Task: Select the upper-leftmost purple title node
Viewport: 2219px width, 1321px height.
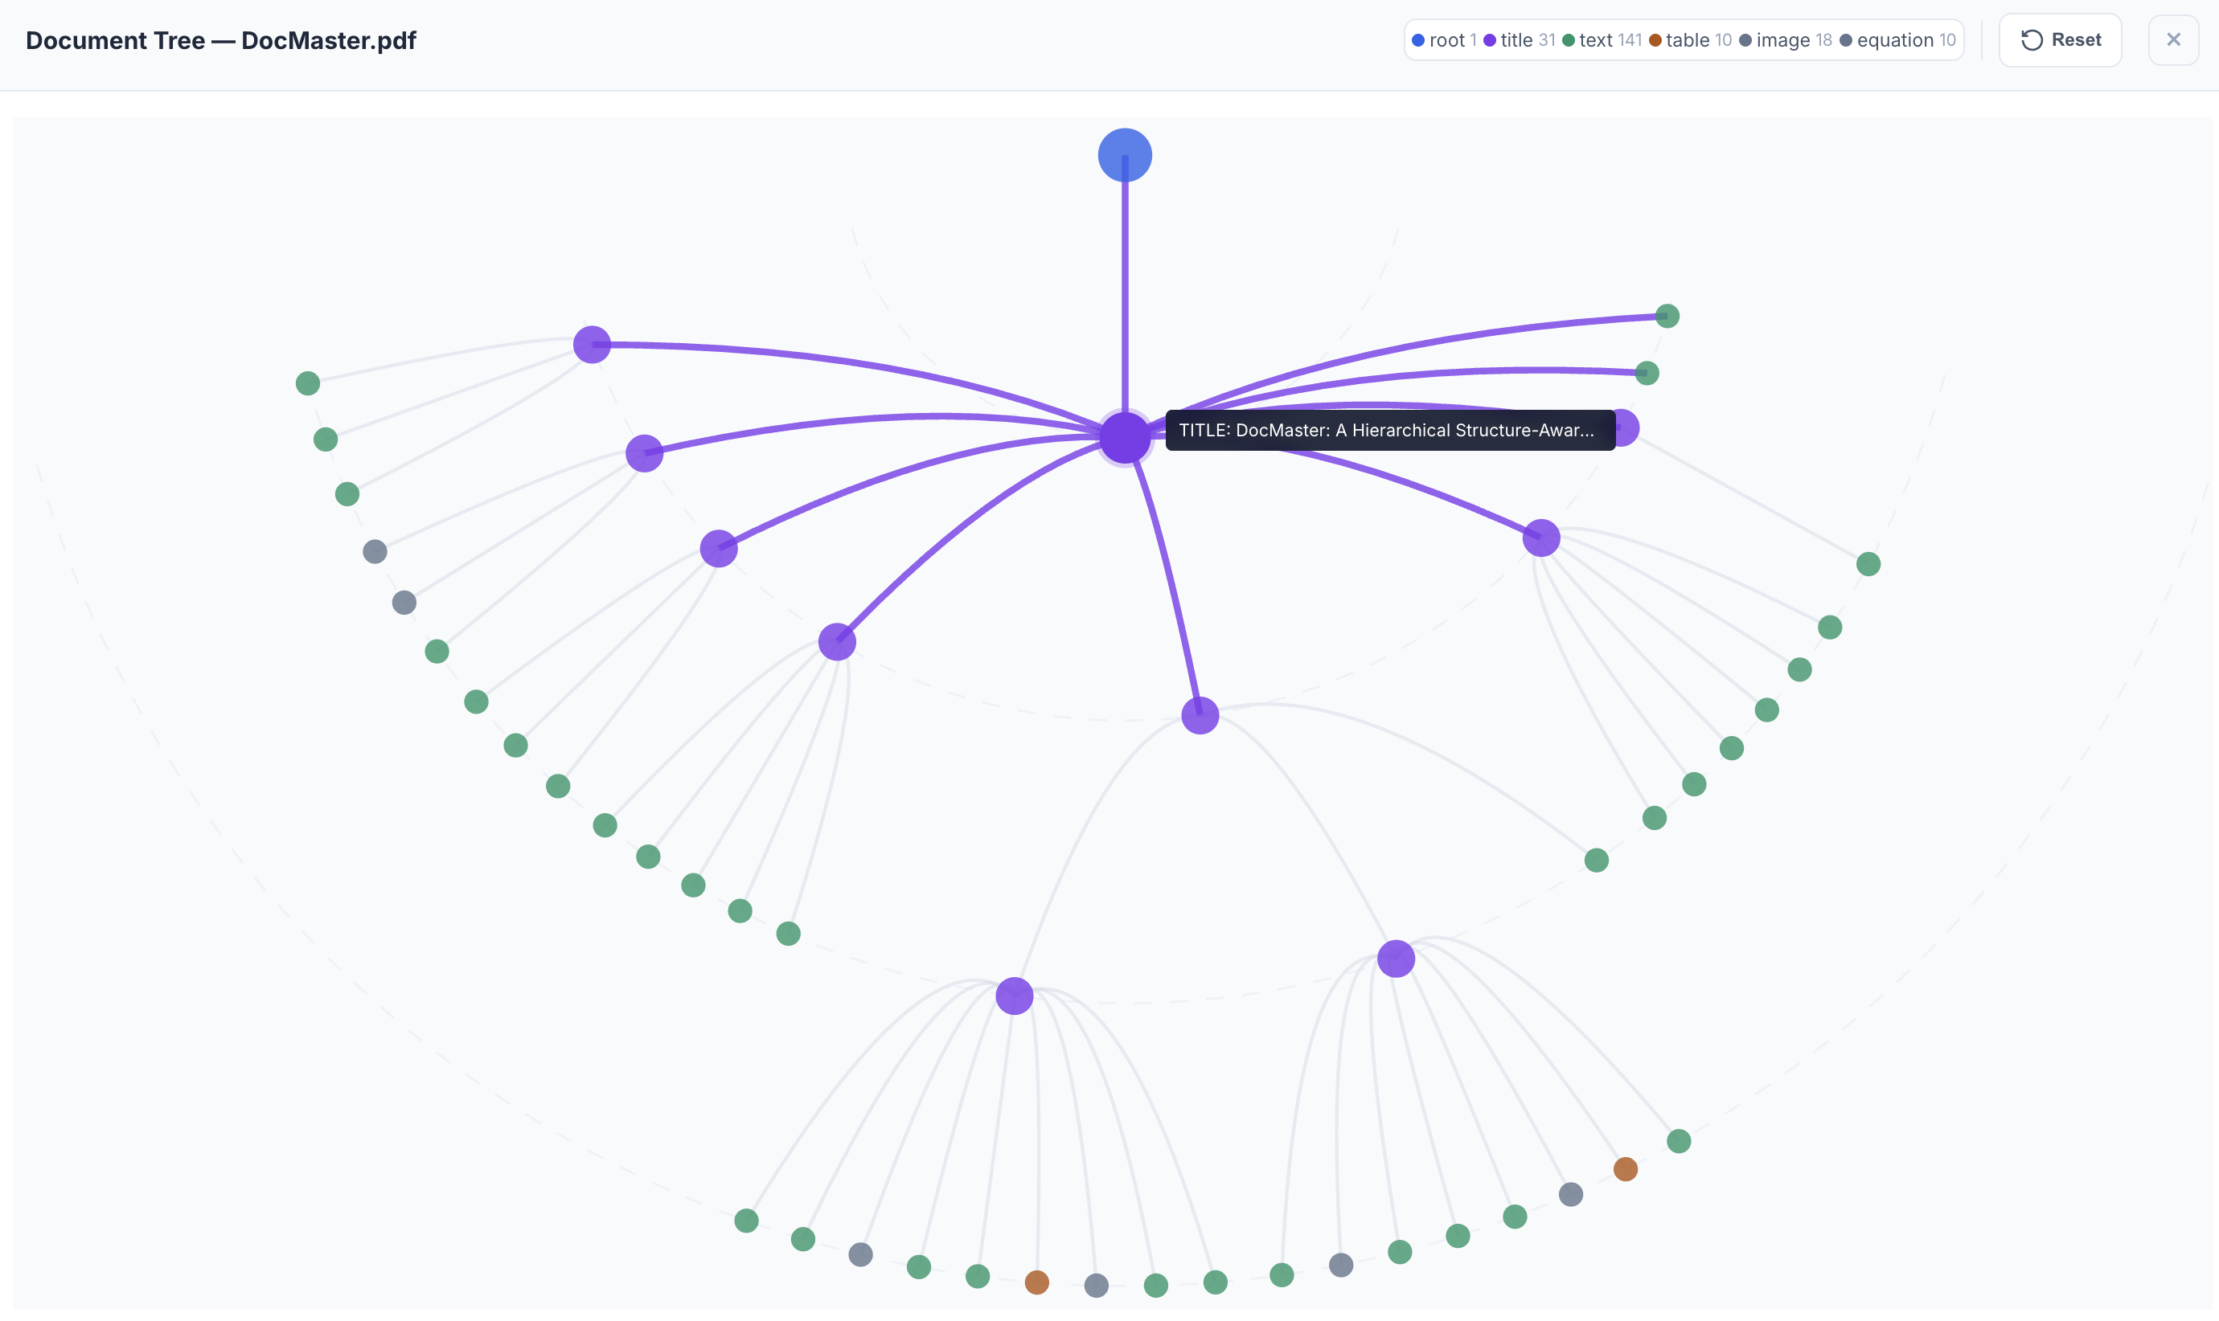Action: pyautogui.click(x=593, y=345)
